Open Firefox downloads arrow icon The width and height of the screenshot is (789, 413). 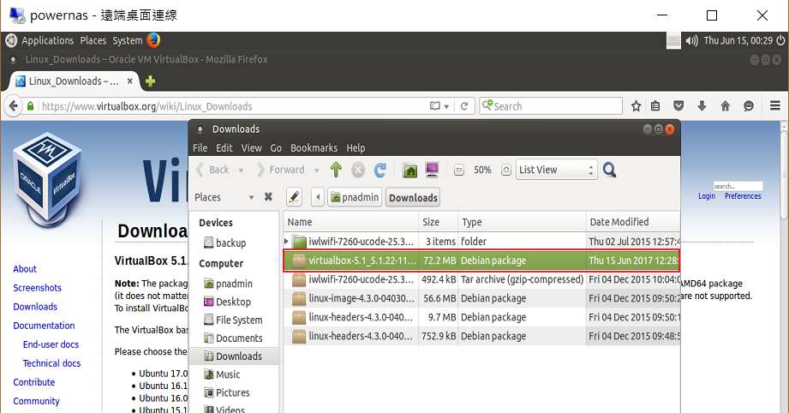(702, 106)
